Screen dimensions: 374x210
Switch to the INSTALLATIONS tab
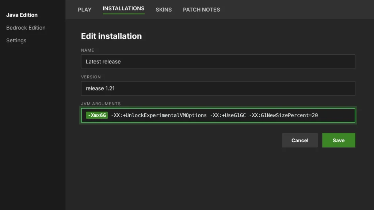[x=123, y=9]
